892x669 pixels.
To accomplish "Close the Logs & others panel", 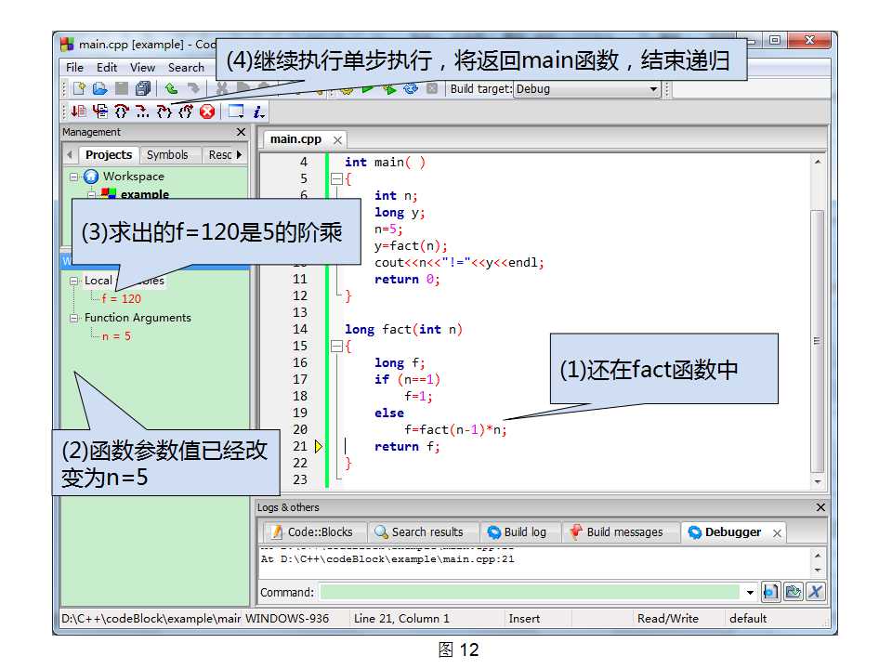I will (x=820, y=507).
